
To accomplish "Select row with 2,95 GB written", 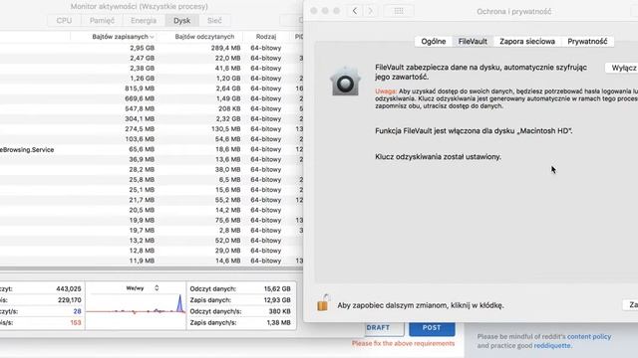I will coord(152,48).
